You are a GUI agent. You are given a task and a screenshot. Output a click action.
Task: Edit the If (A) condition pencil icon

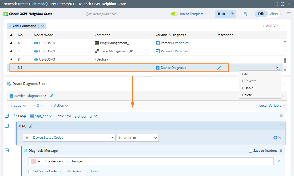(x=31, y=126)
